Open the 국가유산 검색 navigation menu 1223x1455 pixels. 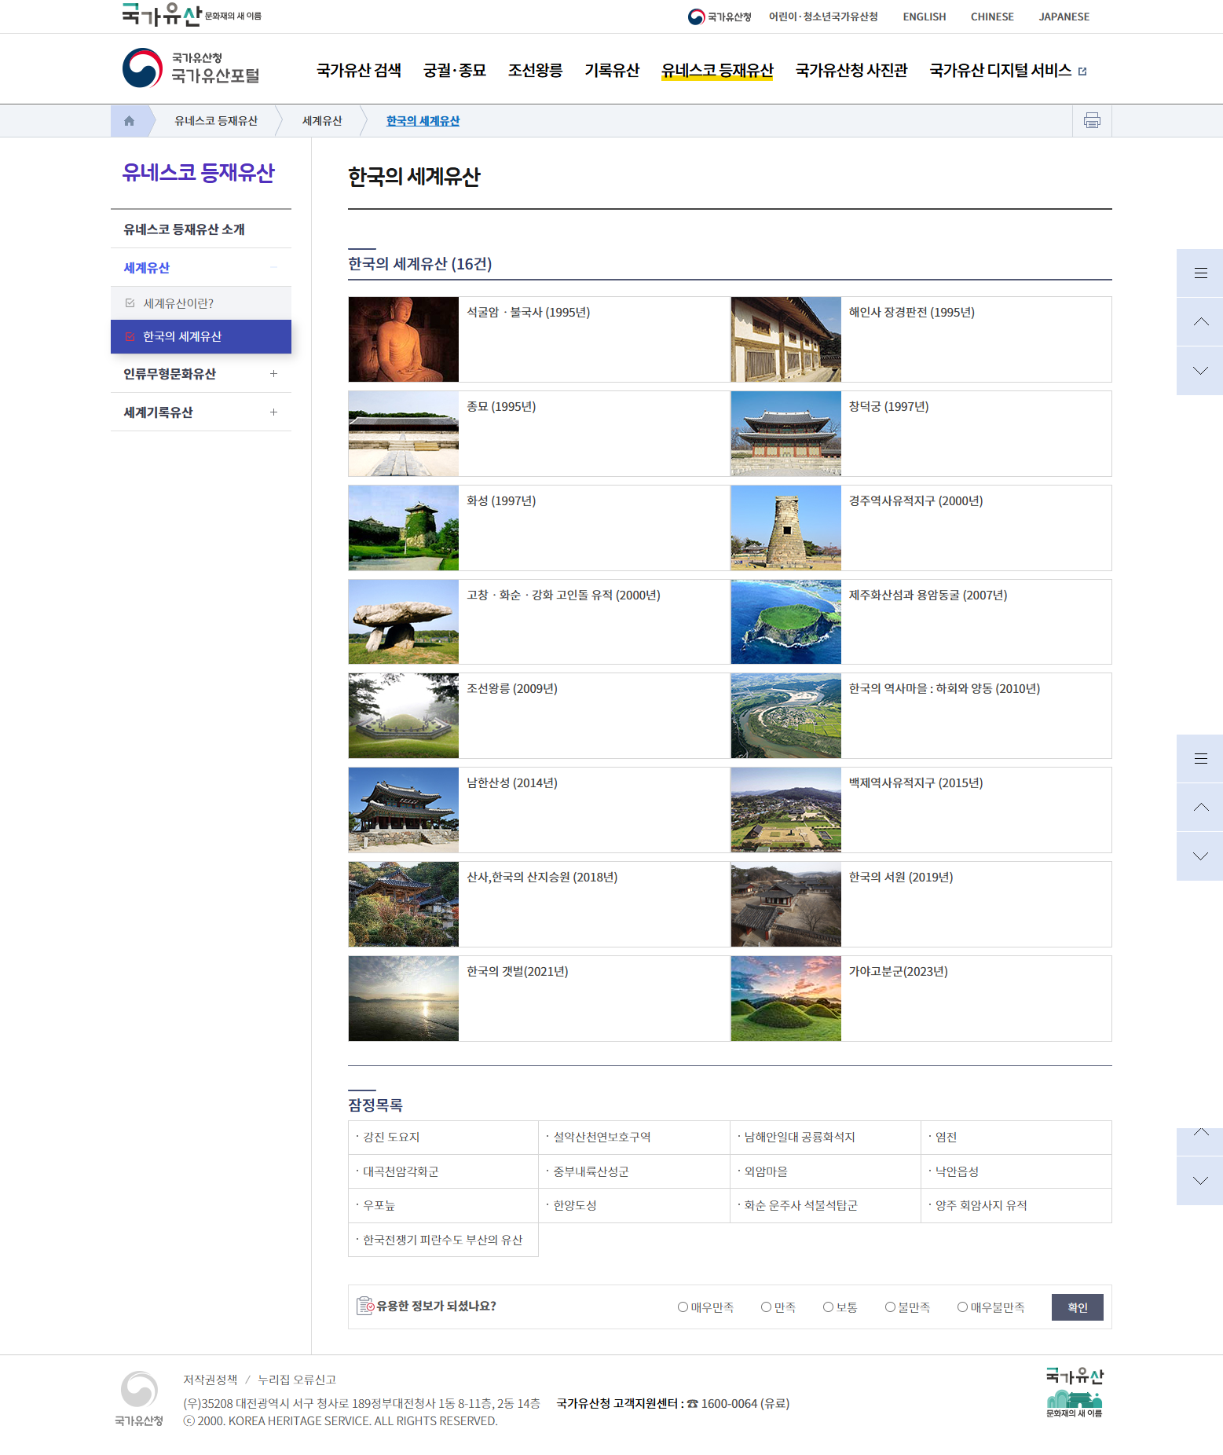click(x=358, y=71)
